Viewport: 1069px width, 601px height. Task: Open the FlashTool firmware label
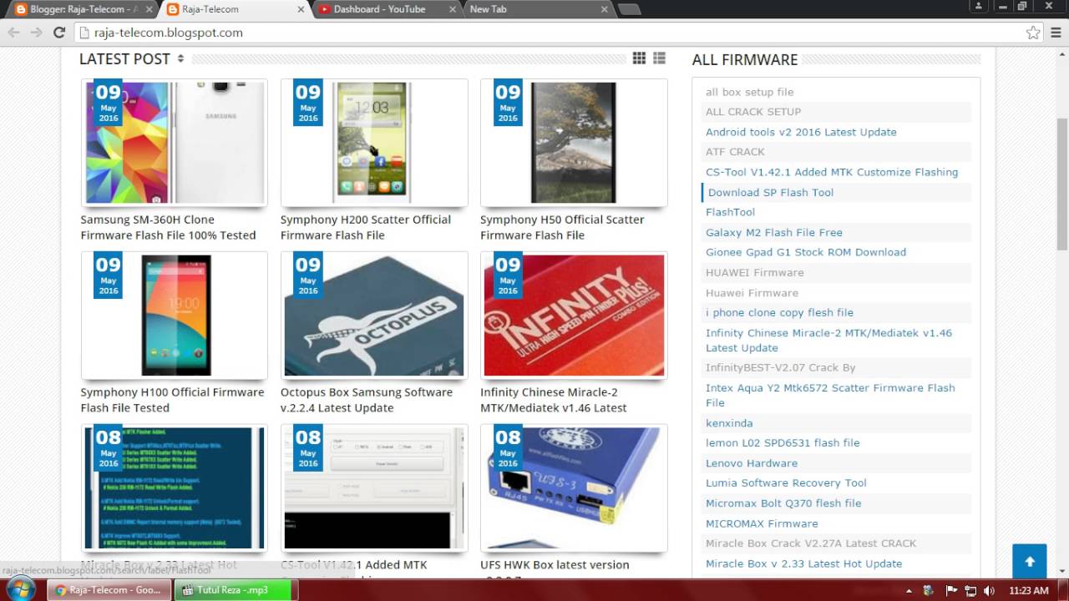click(730, 212)
